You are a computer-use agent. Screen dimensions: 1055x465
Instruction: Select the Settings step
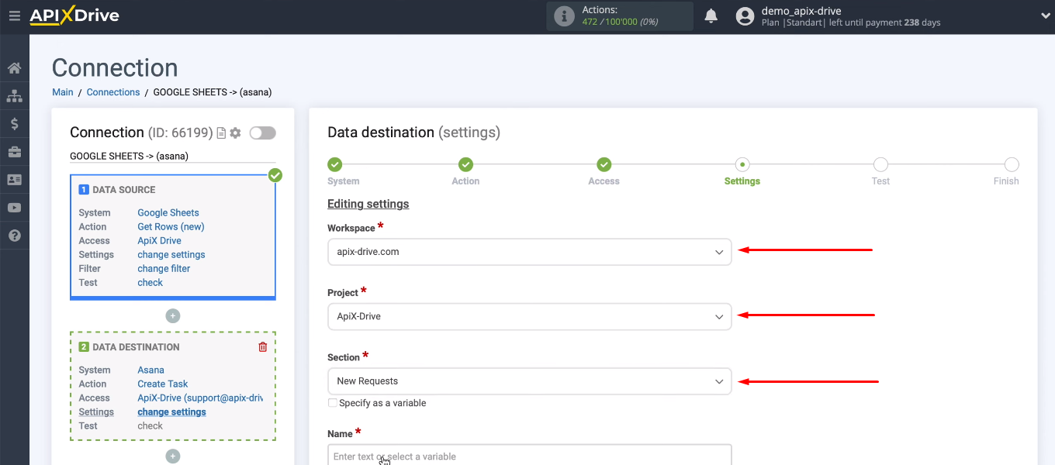pos(742,164)
